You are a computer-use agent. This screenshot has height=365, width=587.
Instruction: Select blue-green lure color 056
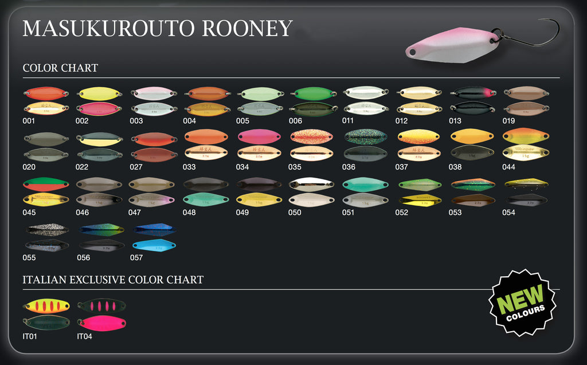point(100,237)
